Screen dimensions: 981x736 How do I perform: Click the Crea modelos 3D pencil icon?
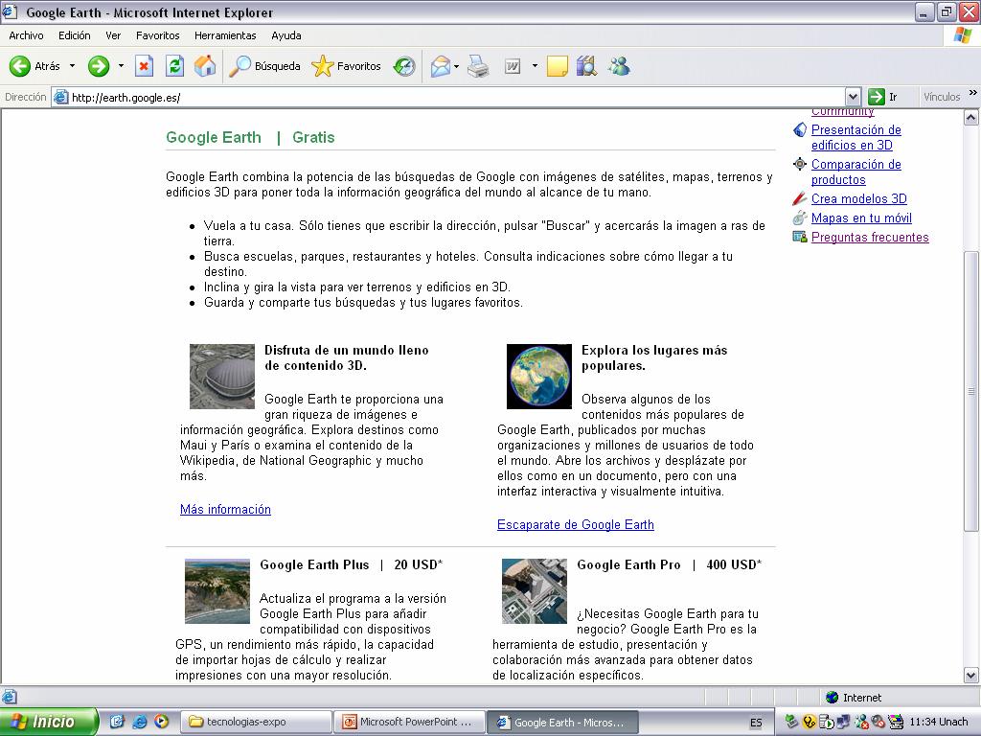click(800, 198)
